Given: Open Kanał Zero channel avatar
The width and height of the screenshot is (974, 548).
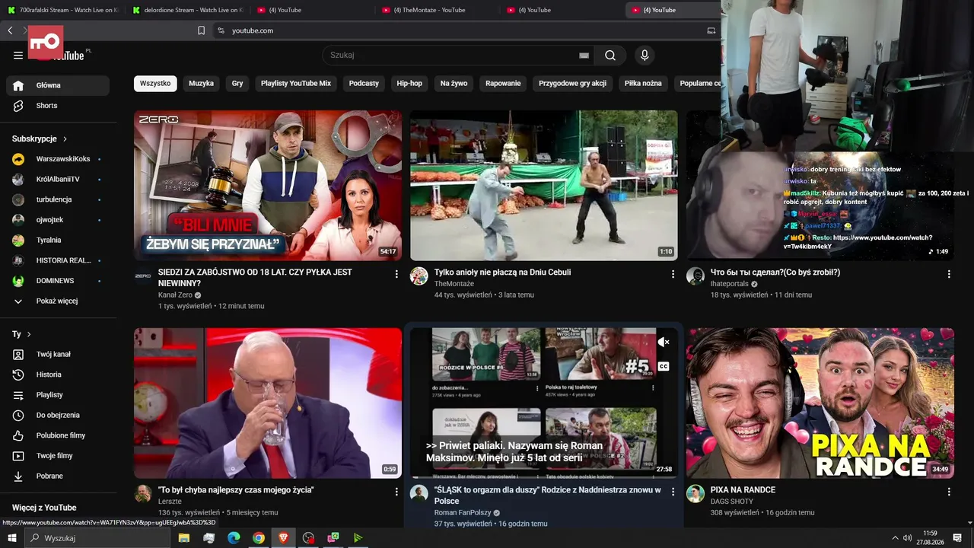Looking at the screenshot, I should coord(143,276).
